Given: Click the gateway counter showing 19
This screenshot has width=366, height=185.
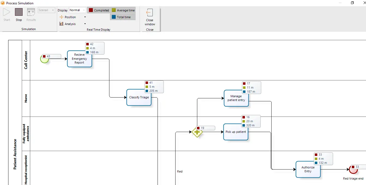Looking at the screenshot, I should [205, 128].
